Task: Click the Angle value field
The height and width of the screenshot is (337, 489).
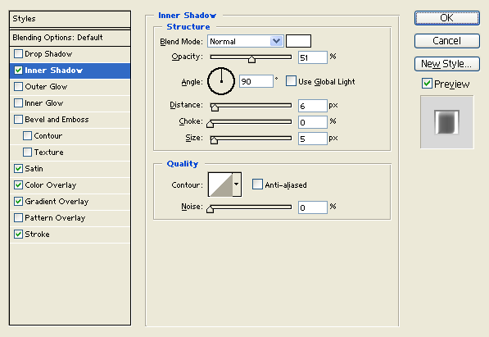Action: coord(256,81)
